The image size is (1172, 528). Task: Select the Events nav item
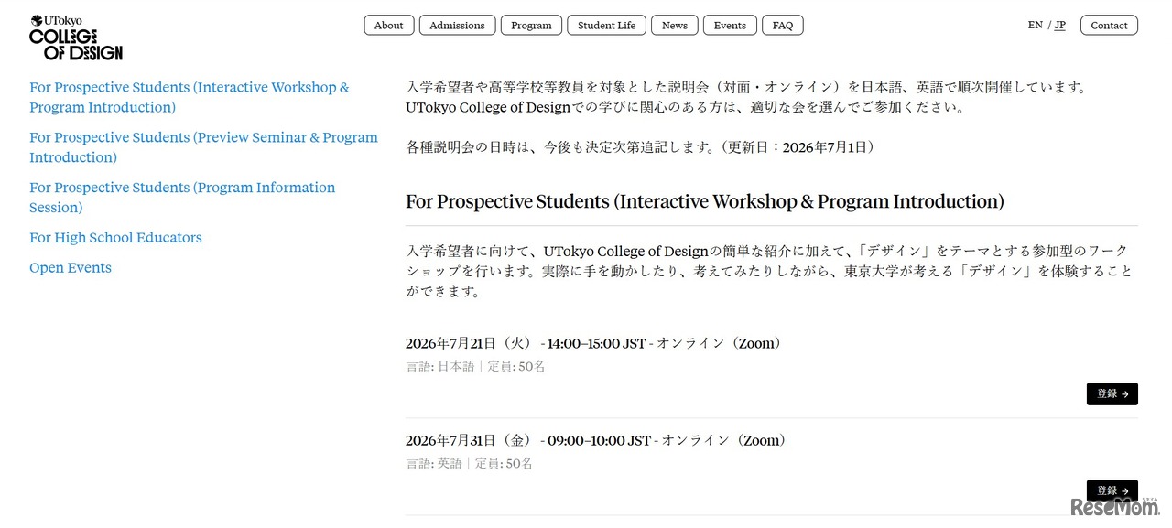pyautogui.click(x=730, y=26)
